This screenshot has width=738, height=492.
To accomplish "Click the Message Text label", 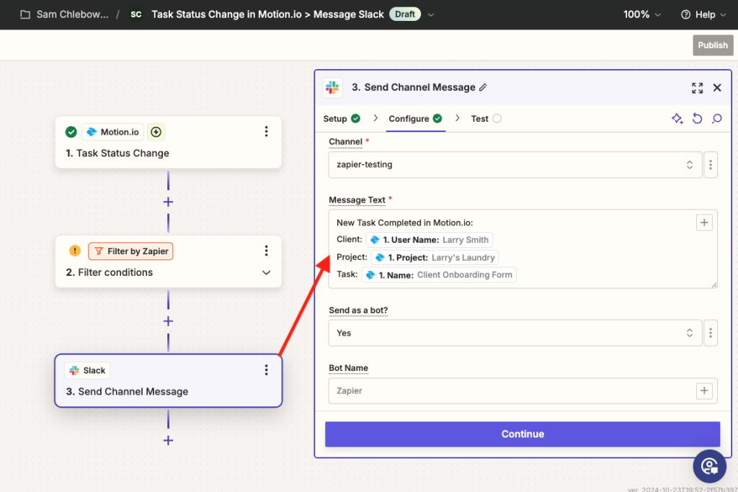I will pyautogui.click(x=357, y=200).
